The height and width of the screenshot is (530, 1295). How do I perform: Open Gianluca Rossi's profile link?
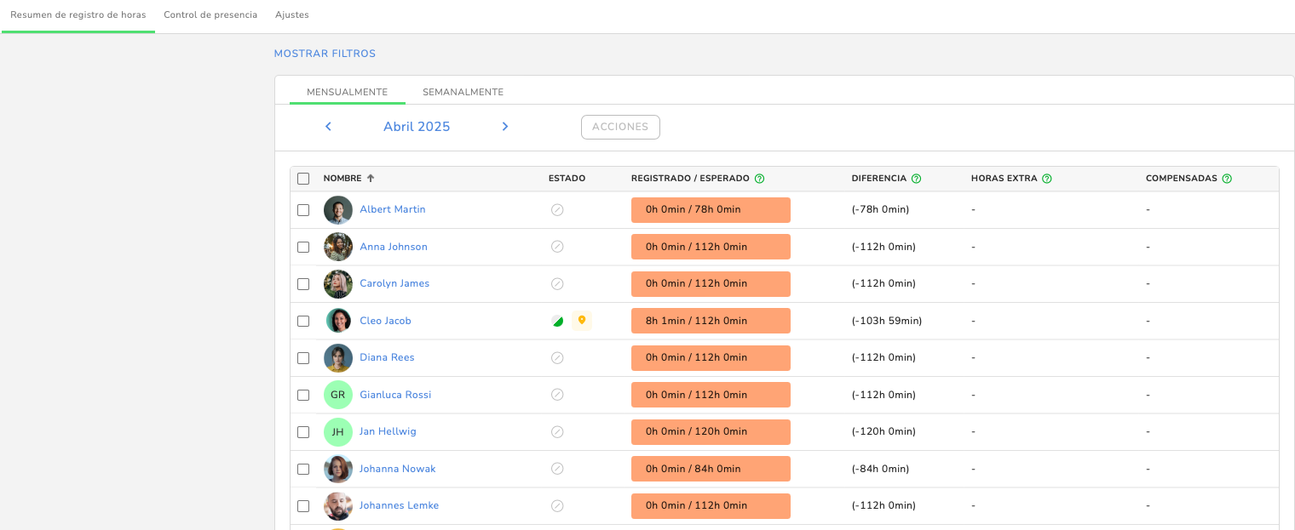tap(395, 395)
